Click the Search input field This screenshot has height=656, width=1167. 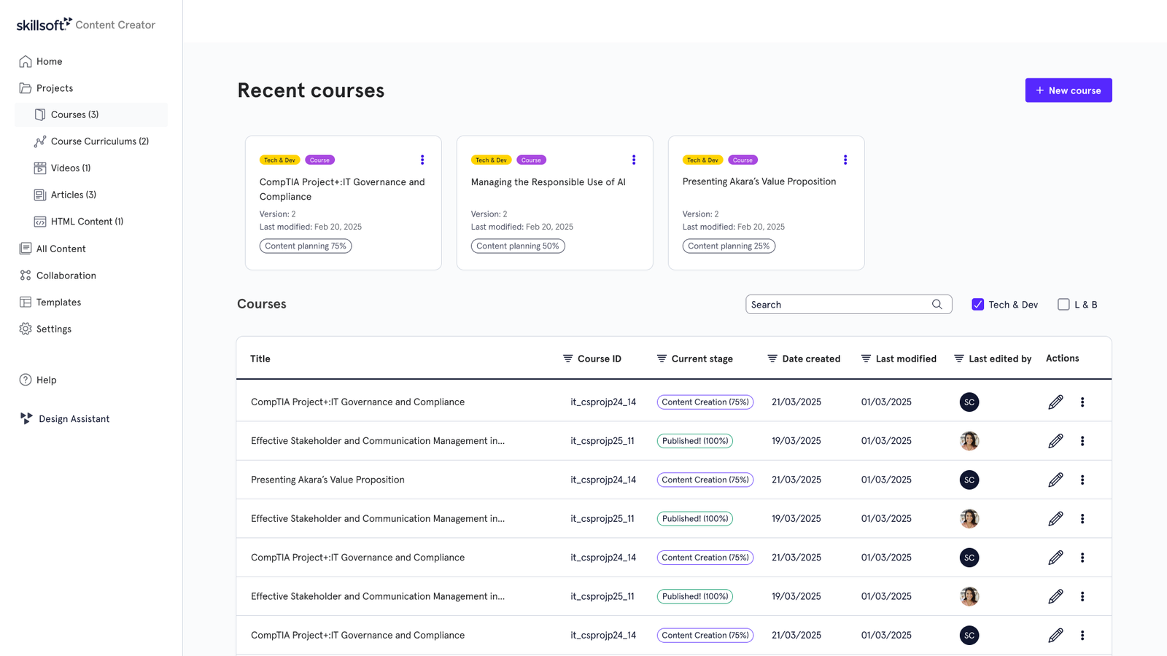(848, 305)
